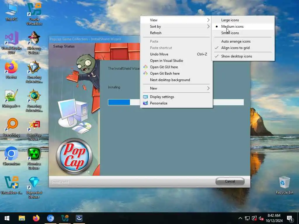Choose Open in Visual Studio
Viewport: 299px width, 224px height.
tap(176, 61)
